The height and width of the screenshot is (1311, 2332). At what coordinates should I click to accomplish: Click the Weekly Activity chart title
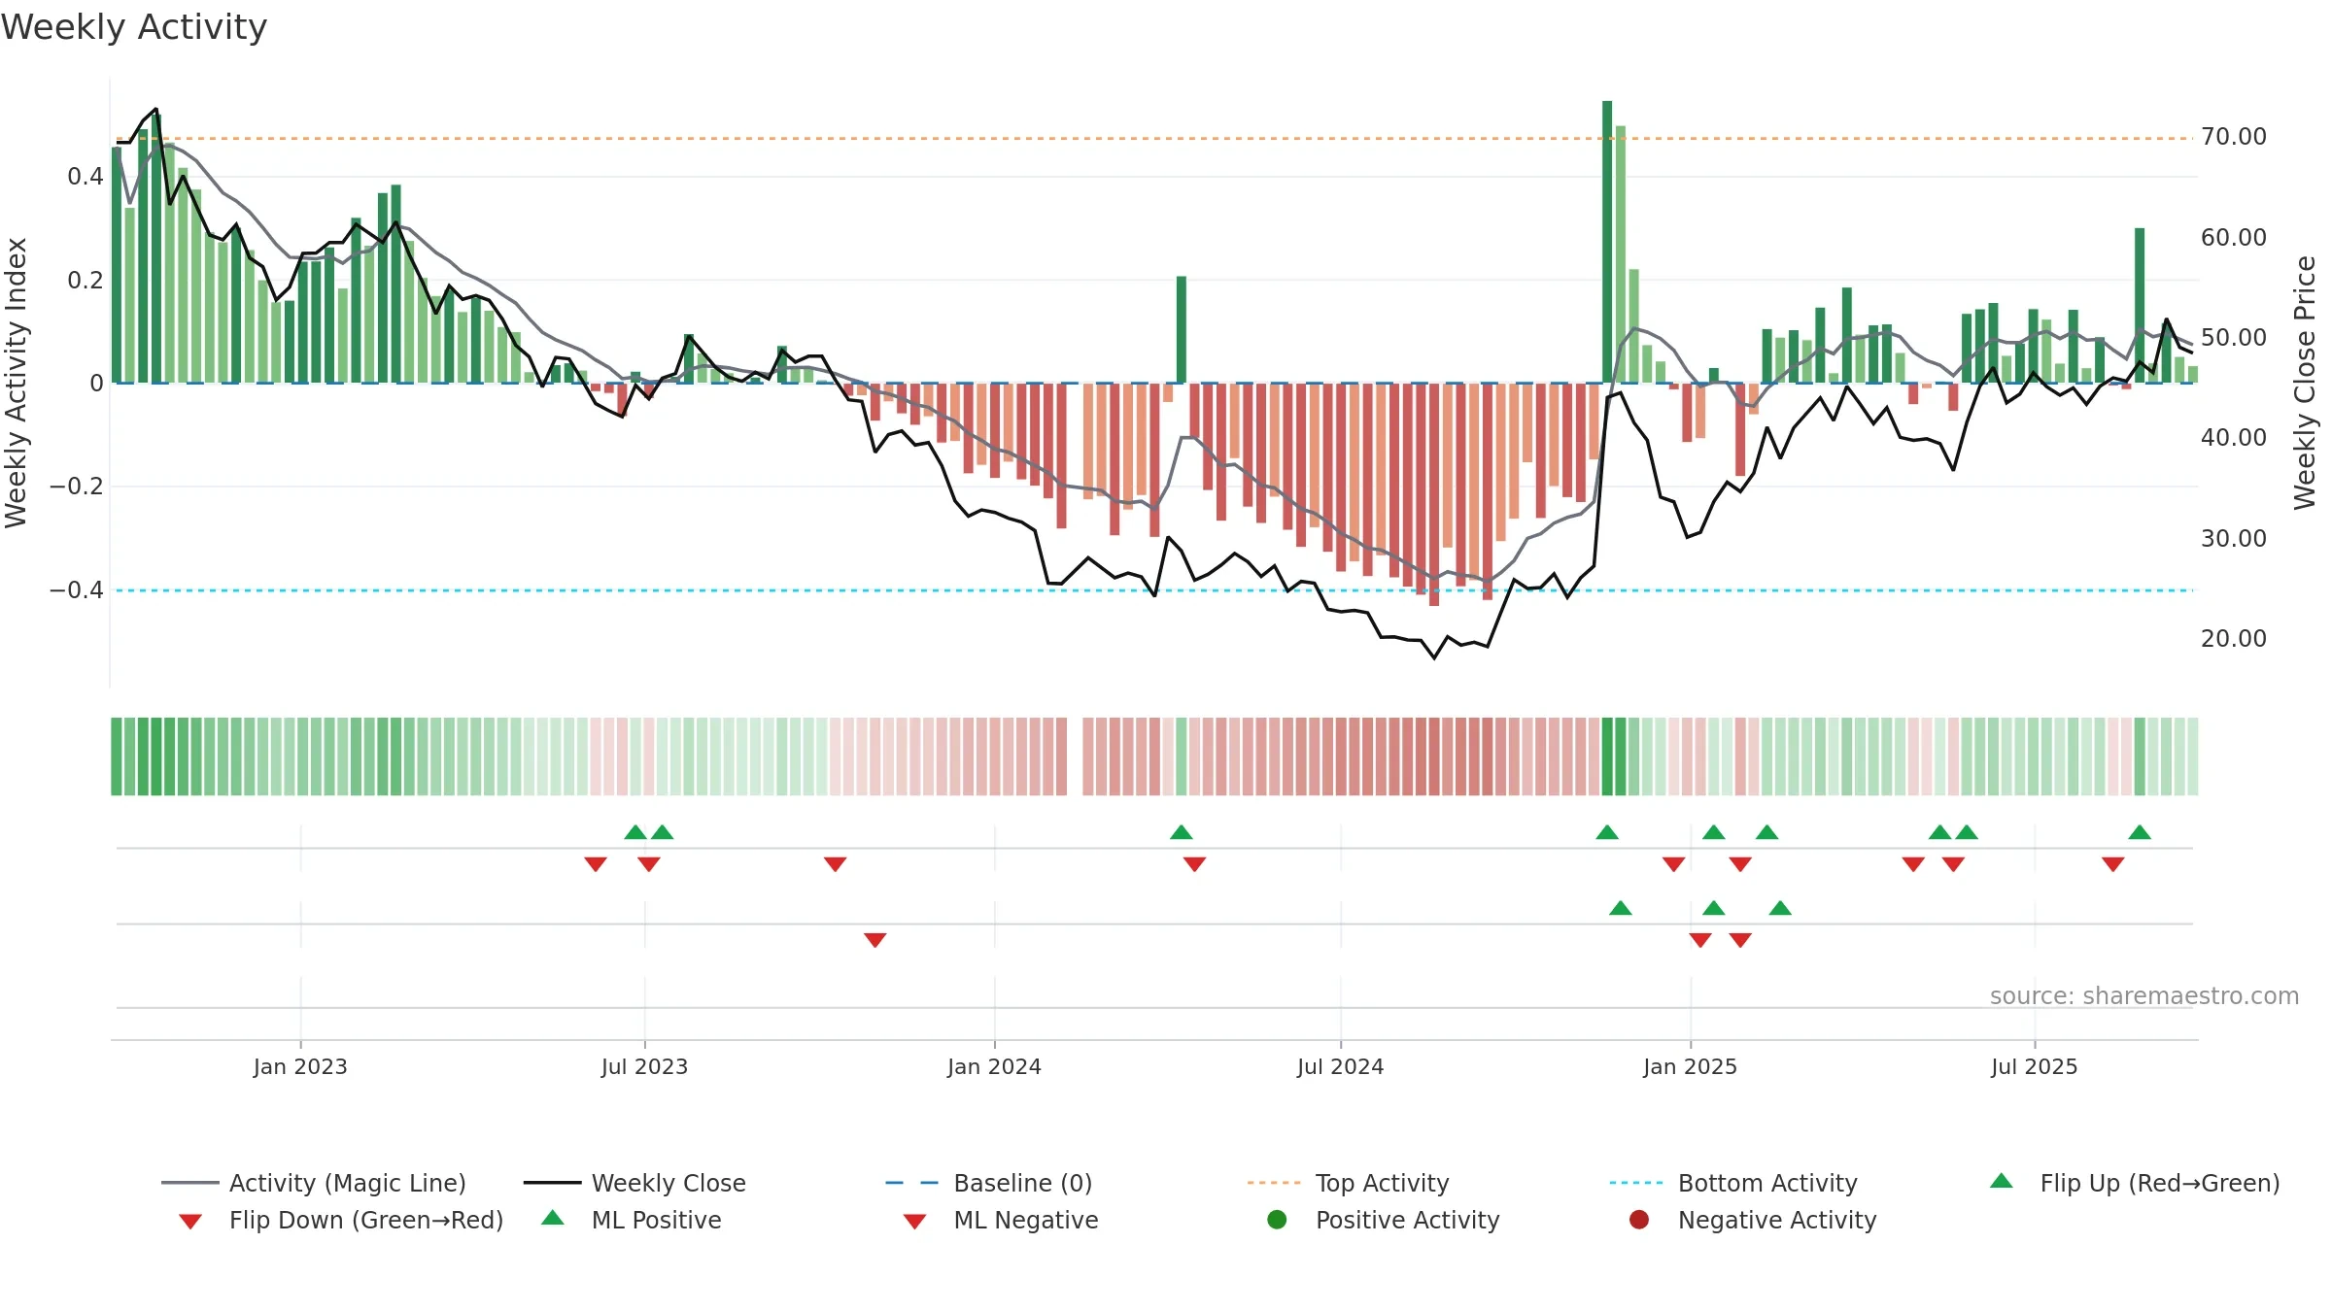(134, 27)
